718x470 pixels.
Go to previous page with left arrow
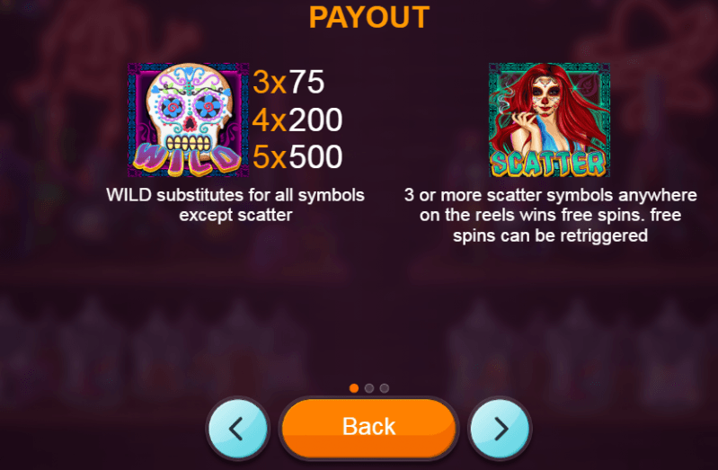(237, 428)
